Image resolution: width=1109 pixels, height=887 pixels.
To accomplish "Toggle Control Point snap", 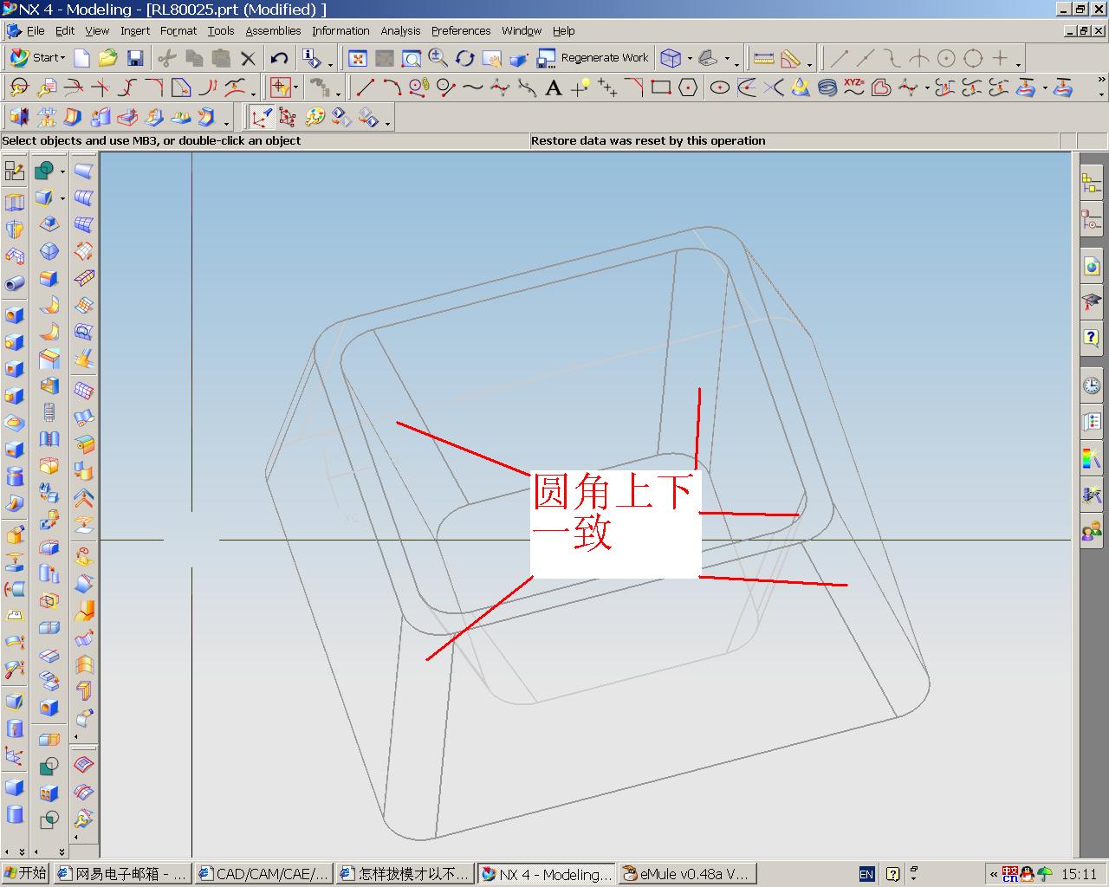I will (892, 58).
